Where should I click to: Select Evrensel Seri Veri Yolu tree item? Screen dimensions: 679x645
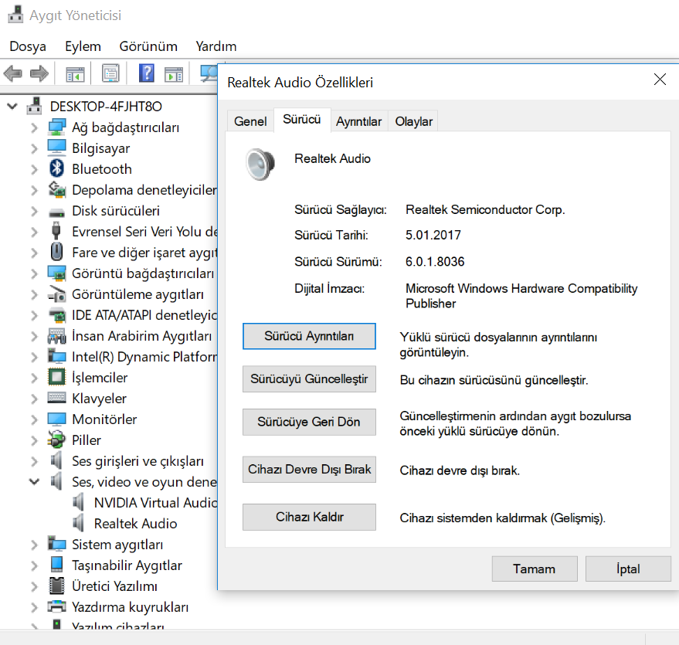(144, 232)
